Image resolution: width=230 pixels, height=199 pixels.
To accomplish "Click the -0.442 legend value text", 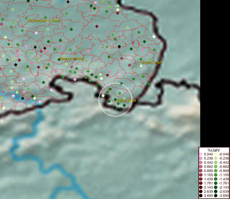I will (223, 163).
